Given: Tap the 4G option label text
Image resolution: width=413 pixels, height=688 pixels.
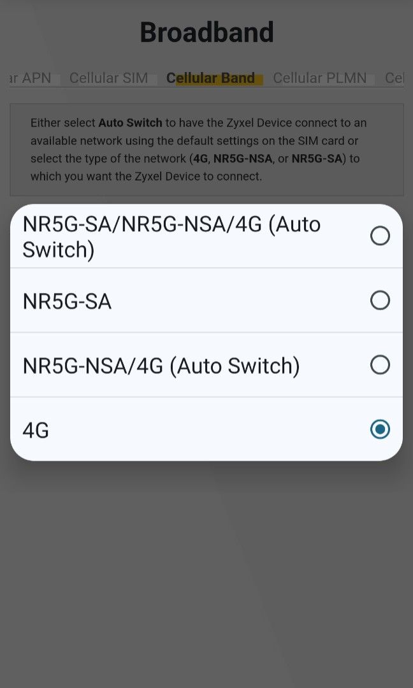Looking at the screenshot, I should click(x=36, y=430).
